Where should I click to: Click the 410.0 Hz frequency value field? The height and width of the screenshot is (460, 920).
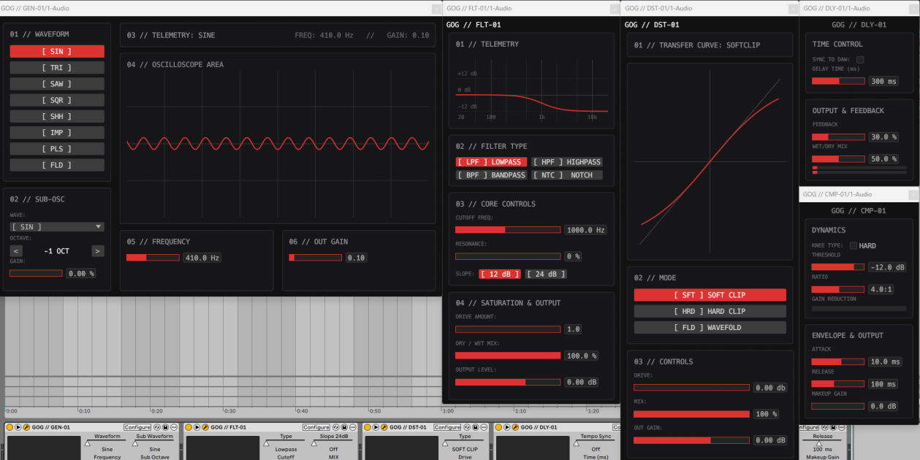click(x=202, y=258)
